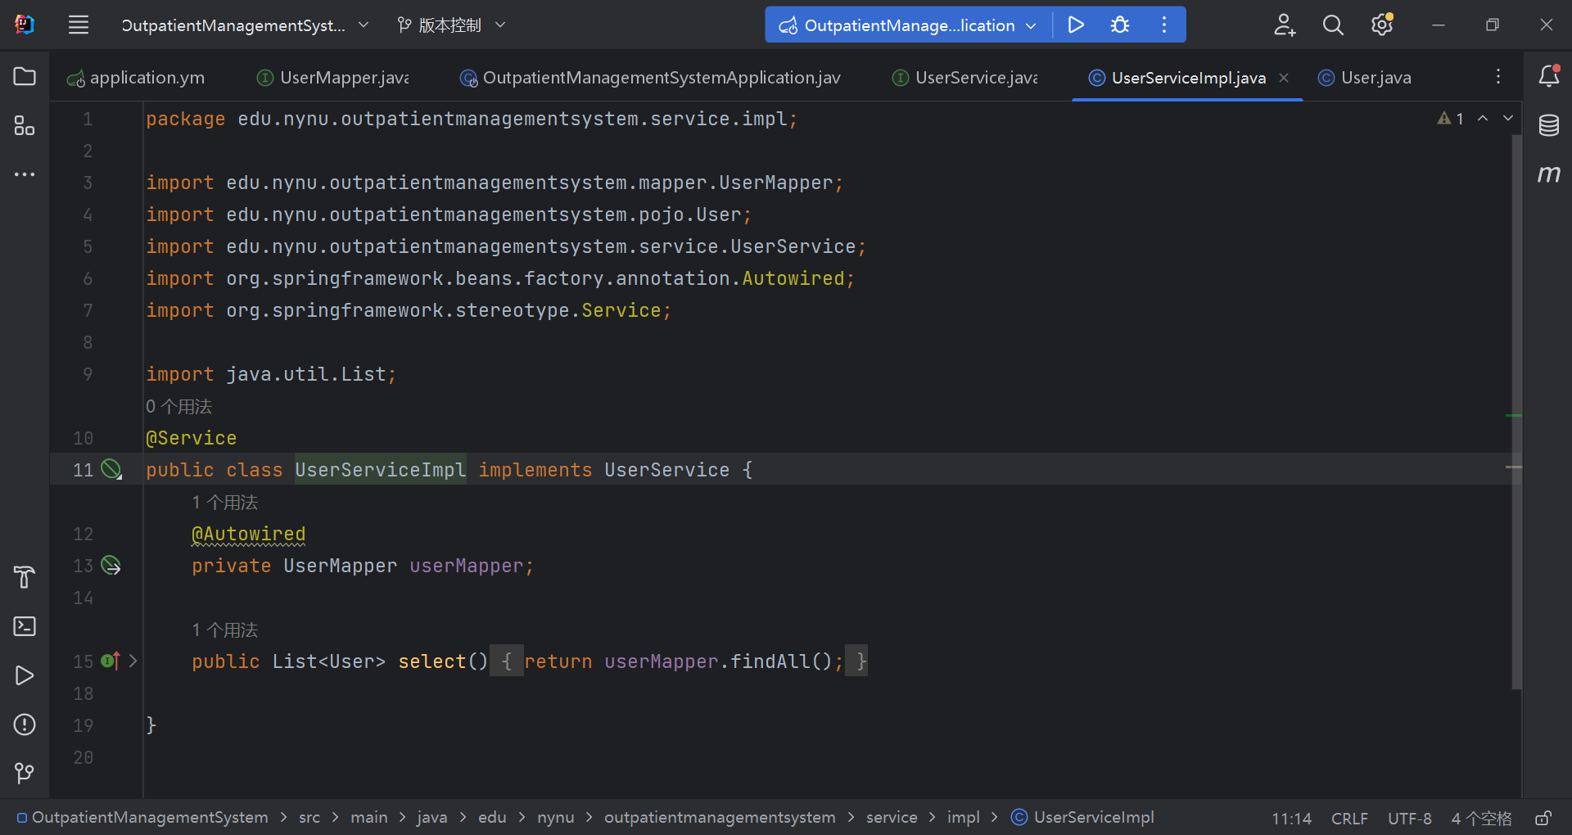Open the Structure tool window

25,125
